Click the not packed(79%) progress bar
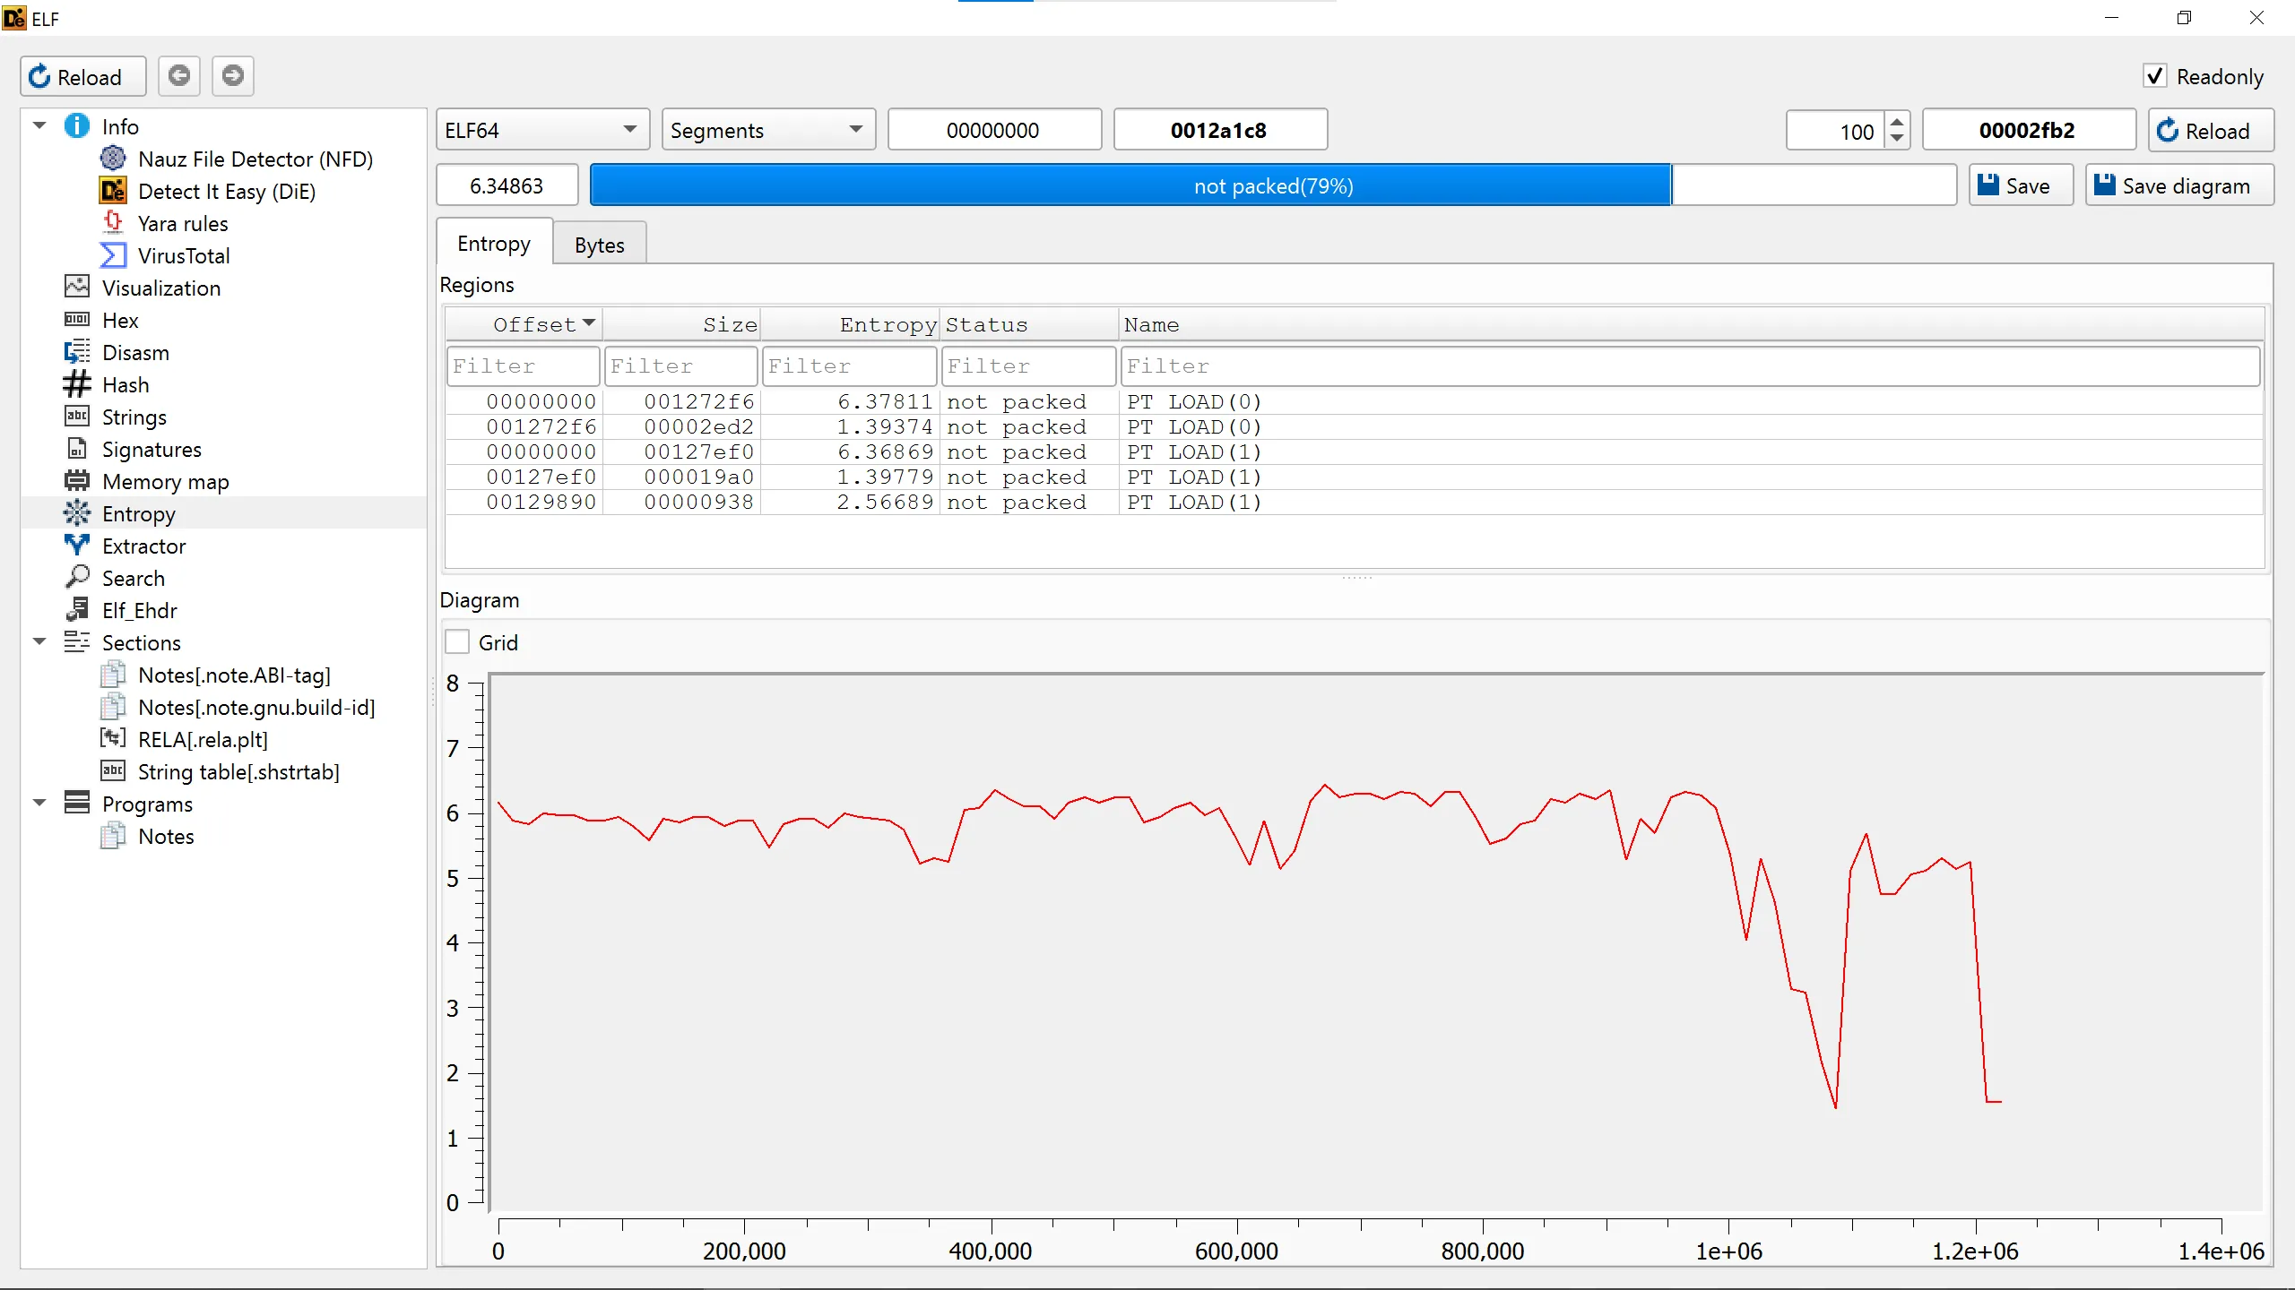 pyautogui.click(x=1273, y=185)
